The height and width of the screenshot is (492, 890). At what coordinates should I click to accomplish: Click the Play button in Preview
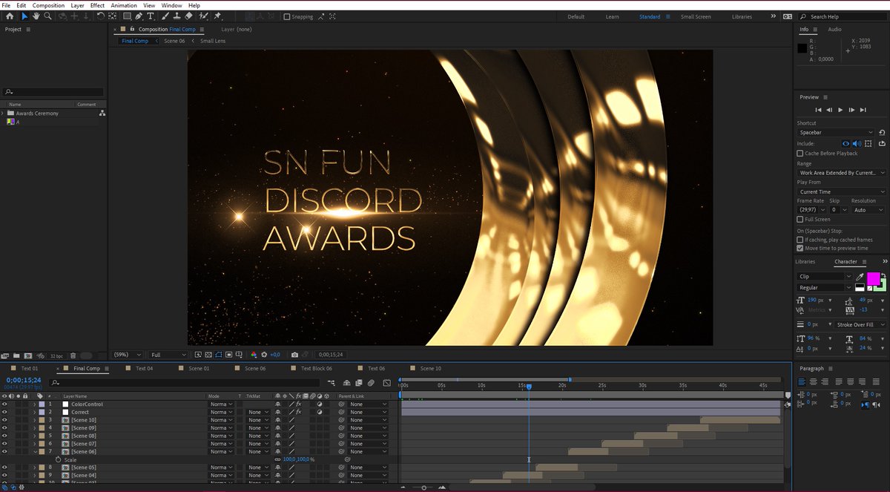click(x=840, y=110)
